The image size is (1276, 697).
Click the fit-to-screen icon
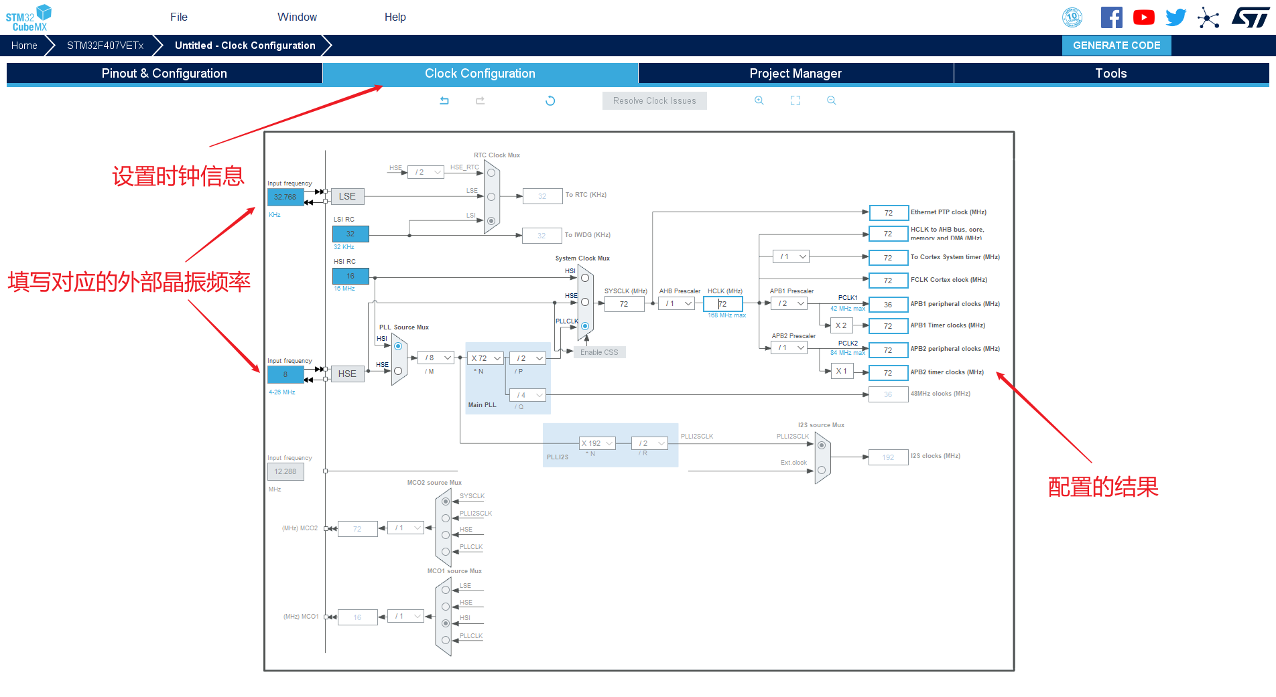tap(795, 100)
